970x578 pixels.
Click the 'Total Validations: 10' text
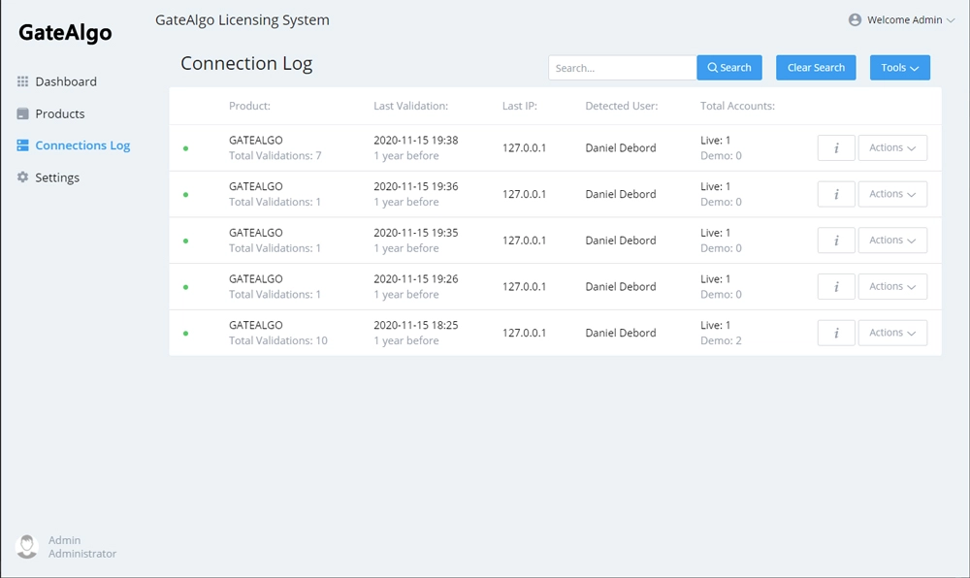278,340
